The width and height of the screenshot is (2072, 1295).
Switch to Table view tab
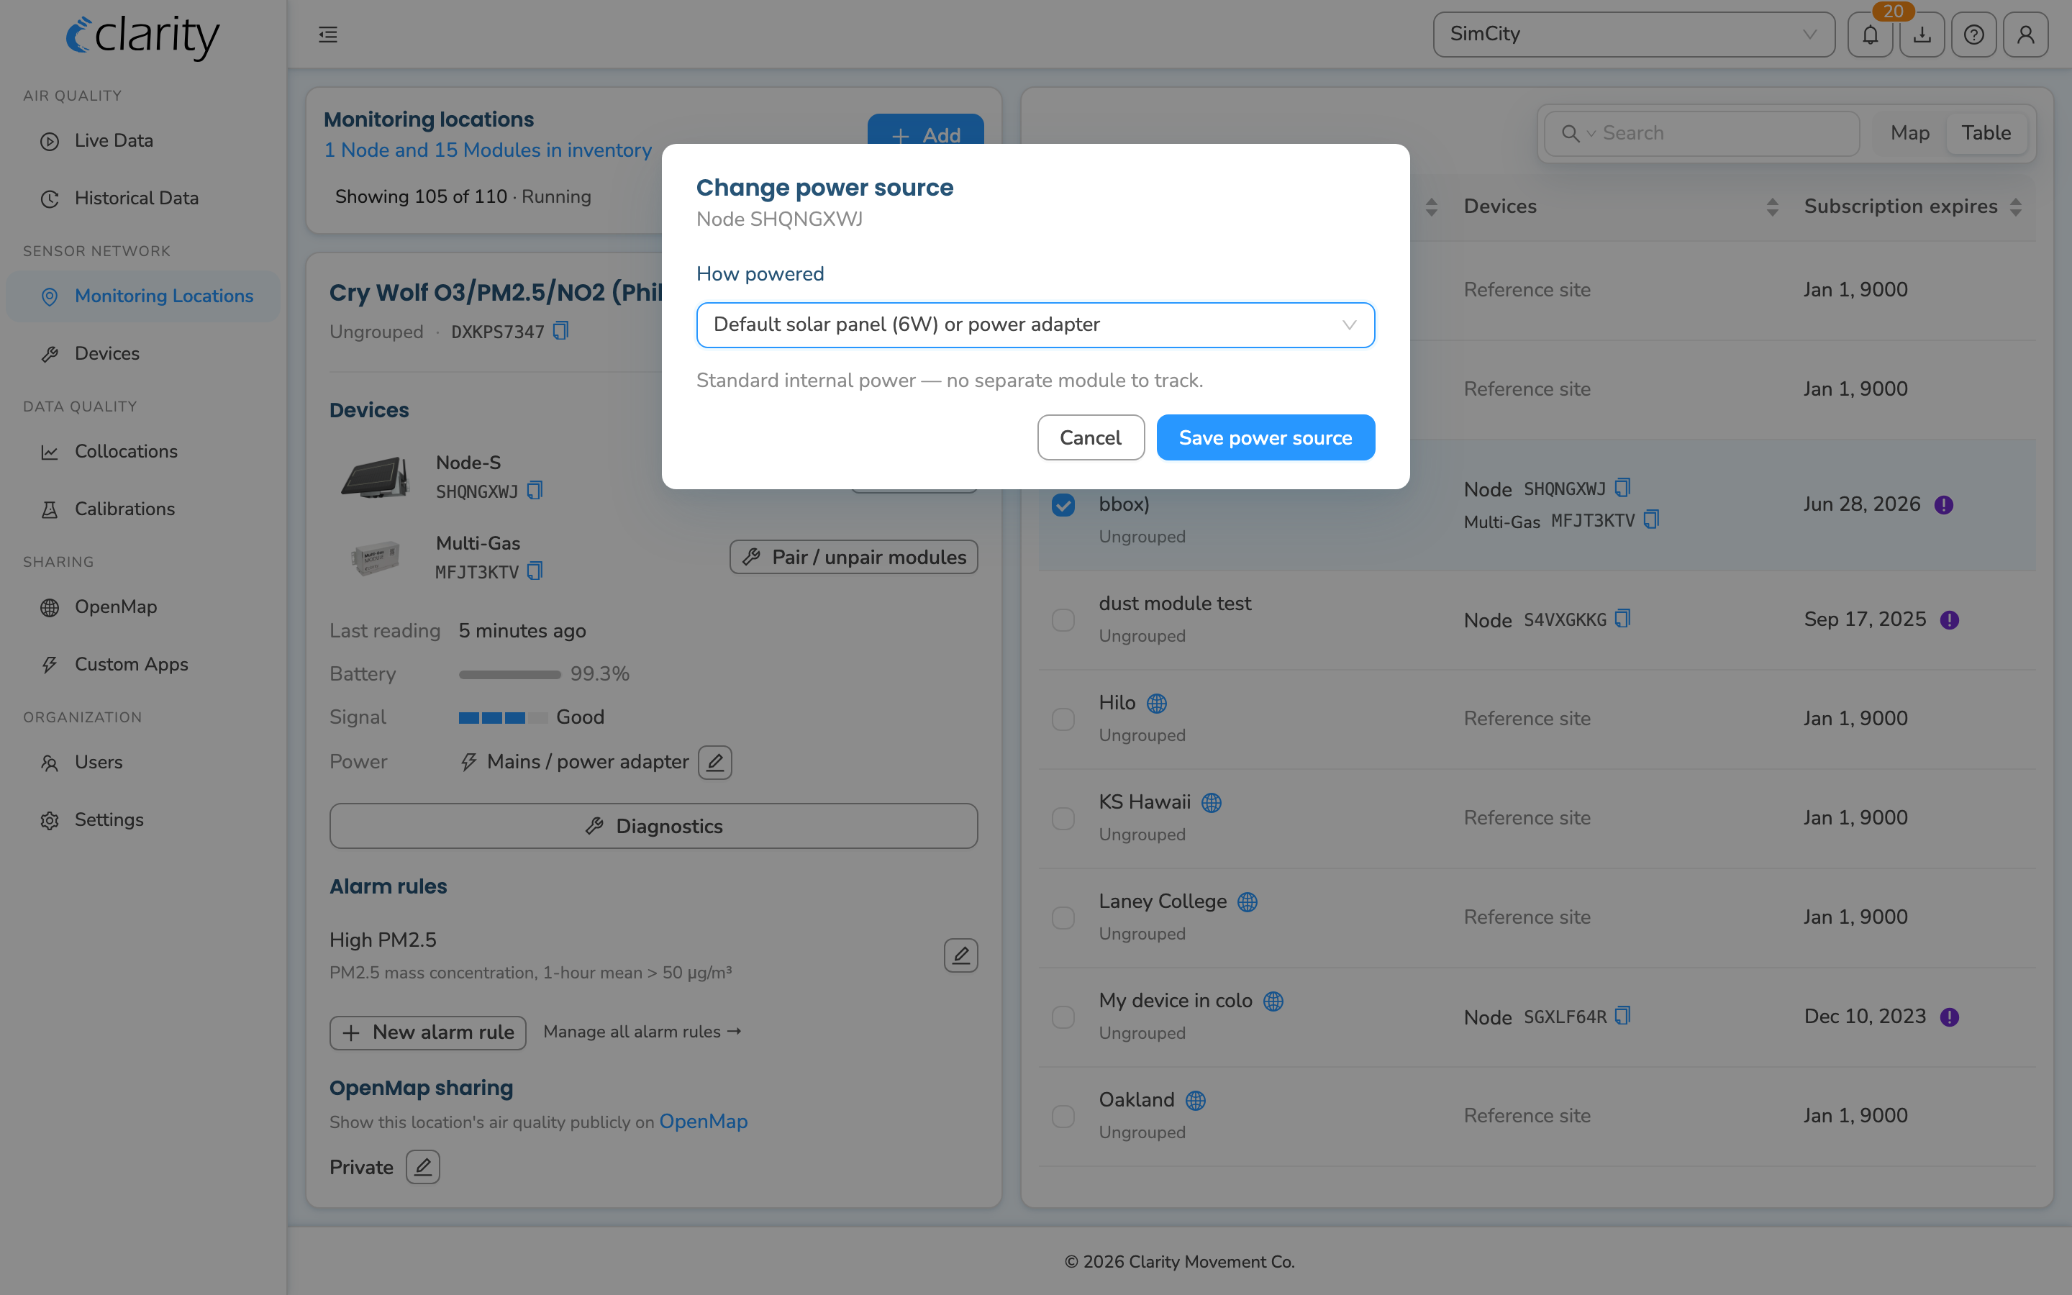pyautogui.click(x=1986, y=133)
